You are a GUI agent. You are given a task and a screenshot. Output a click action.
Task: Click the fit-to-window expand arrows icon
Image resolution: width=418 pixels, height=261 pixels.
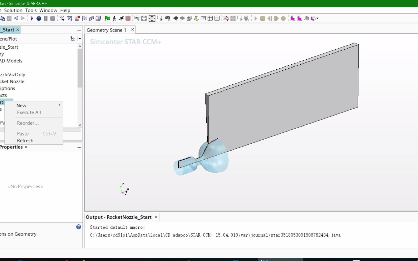click(144, 18)
